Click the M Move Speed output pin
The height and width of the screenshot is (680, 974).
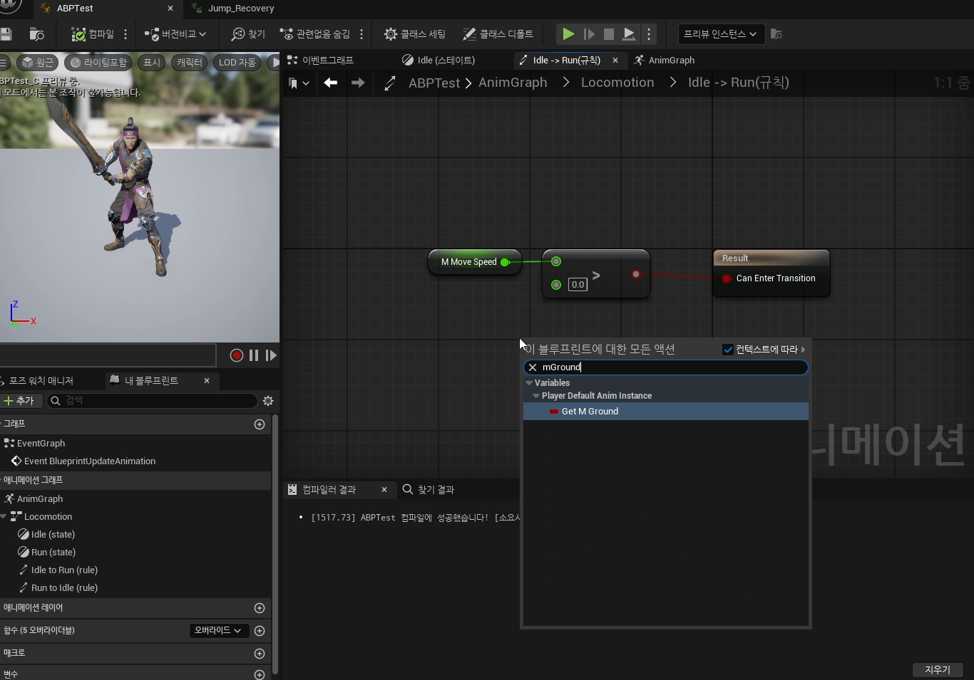coord(505,262)
